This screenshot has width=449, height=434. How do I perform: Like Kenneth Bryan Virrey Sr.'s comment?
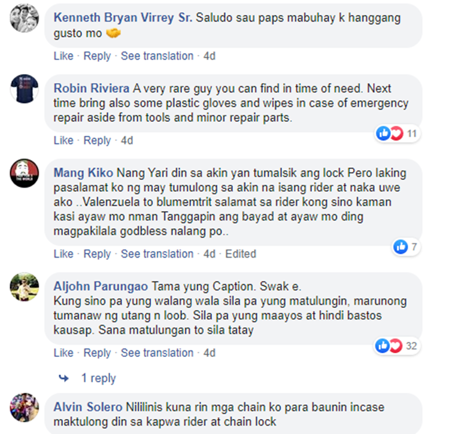click(63, 56)
